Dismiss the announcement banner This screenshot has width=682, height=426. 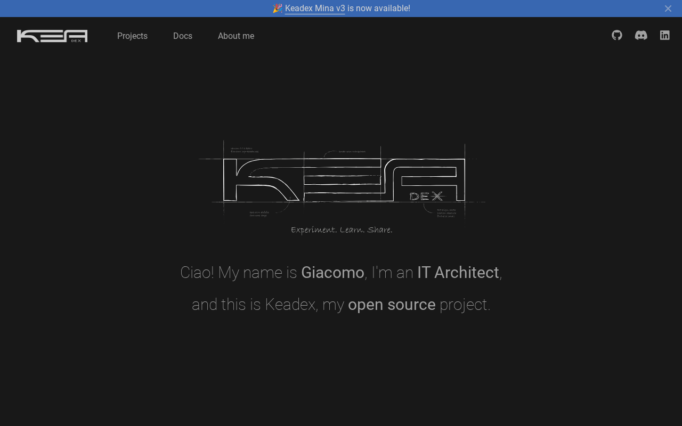click(x=668, y=9)
